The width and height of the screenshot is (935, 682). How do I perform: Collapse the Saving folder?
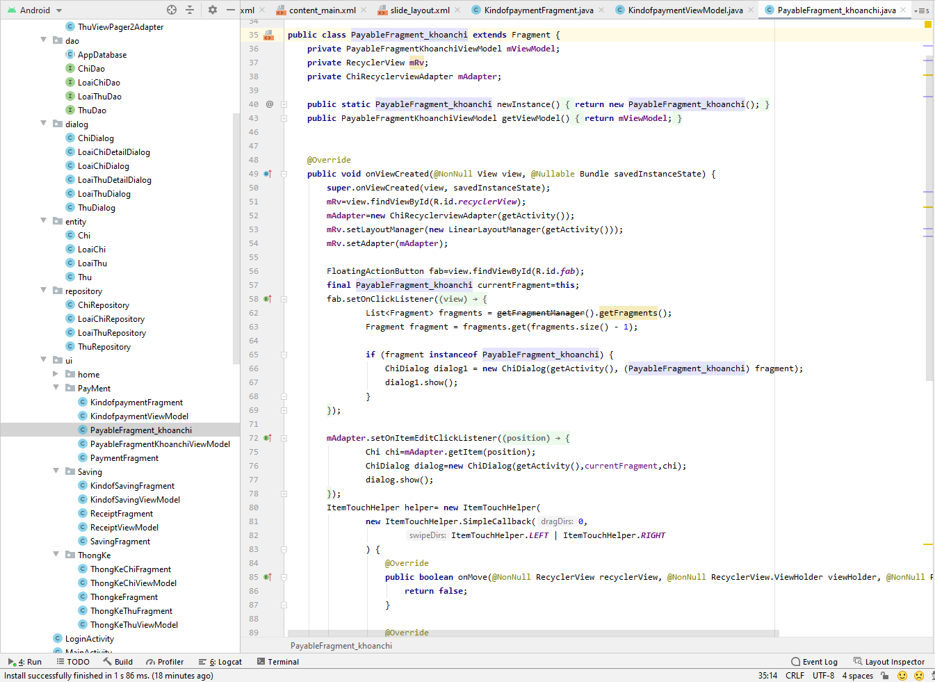(x=56, y=471)
